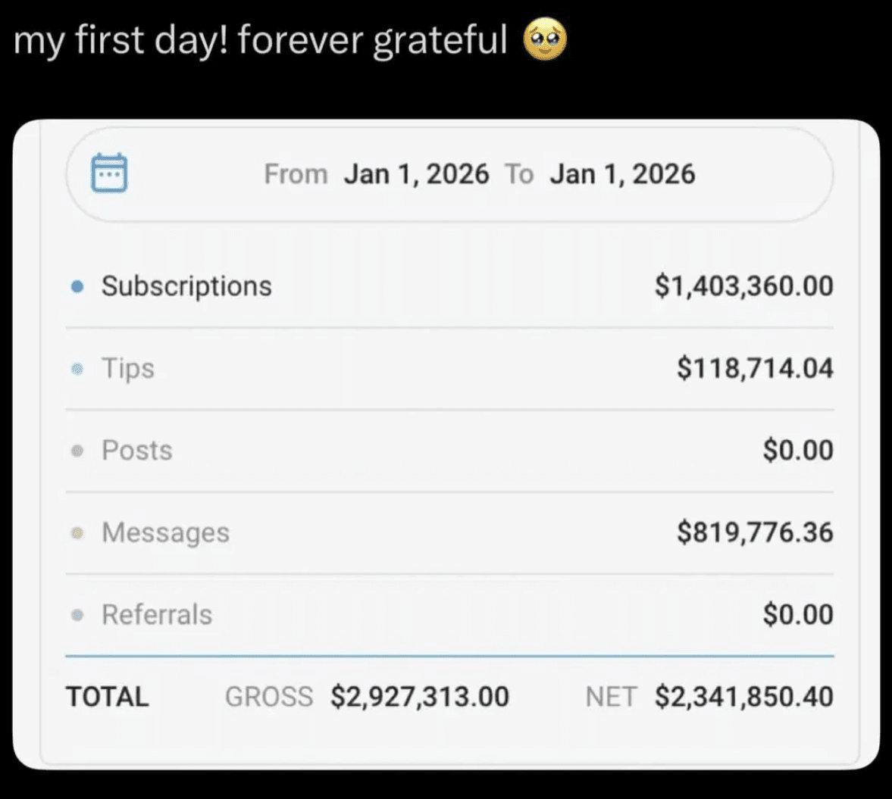The image size is (892, 799).
Task: Click the Tips amount $118,714.04
Action: (x=755, y=369)
